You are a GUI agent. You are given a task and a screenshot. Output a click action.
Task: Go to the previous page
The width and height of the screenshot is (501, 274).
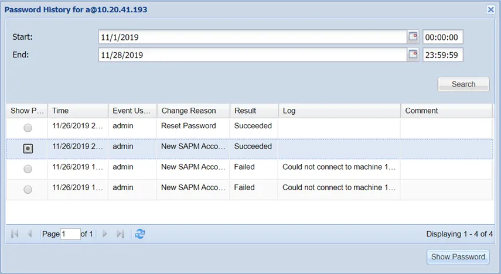point(29,234)
